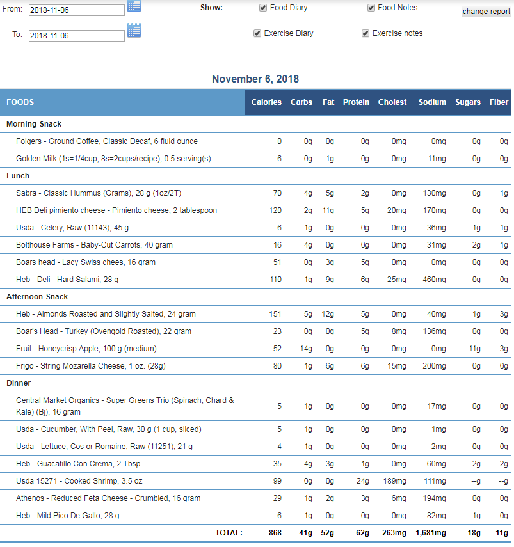Screen dimensions: 514x547
Task: Open the From date calendar picker
Action: pyautogui.click(x=134, y=6)
